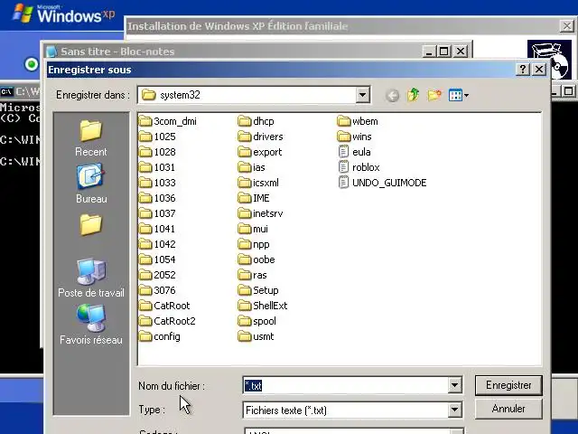Screen dimensions: 578x434
Task: Select the mui folder
Action: click(253, 229)
